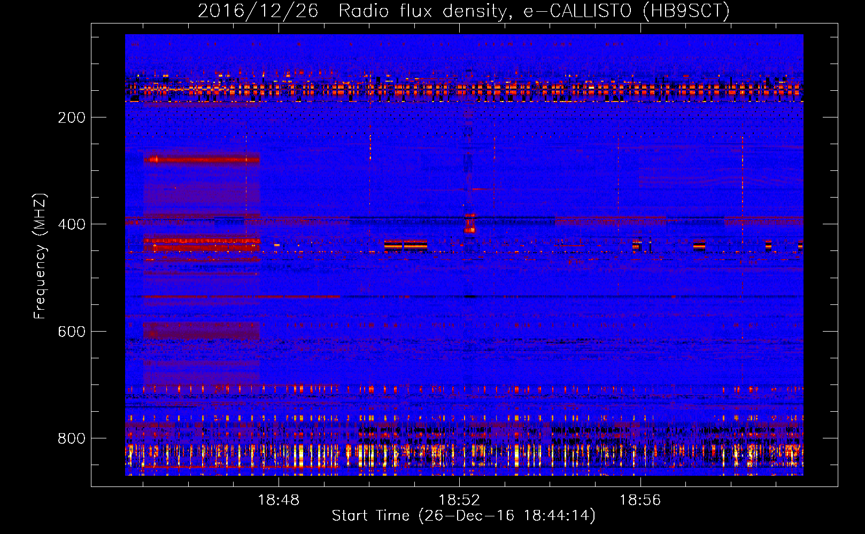Click the 200 frequency tick label
This screenshot has width=865, height=534.
tap(72, 117)
